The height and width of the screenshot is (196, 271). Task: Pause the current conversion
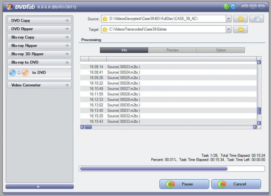(184, 184)
